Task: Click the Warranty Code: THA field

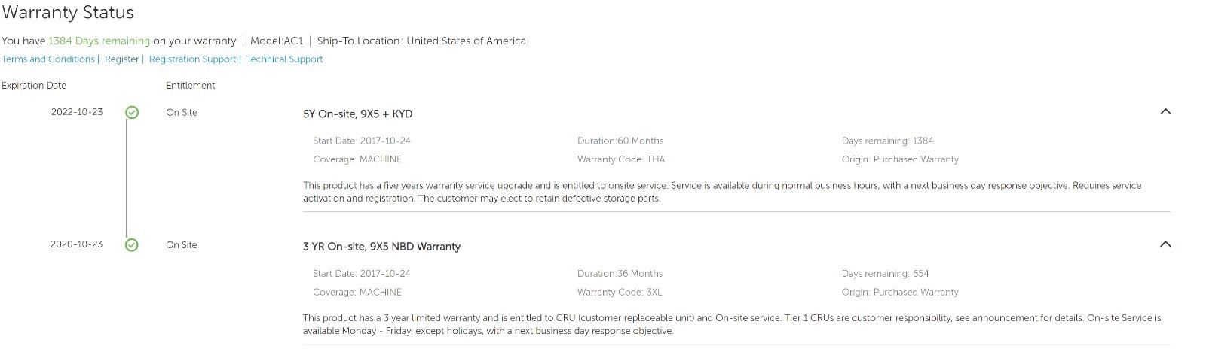Action: [x=621, y=159]
